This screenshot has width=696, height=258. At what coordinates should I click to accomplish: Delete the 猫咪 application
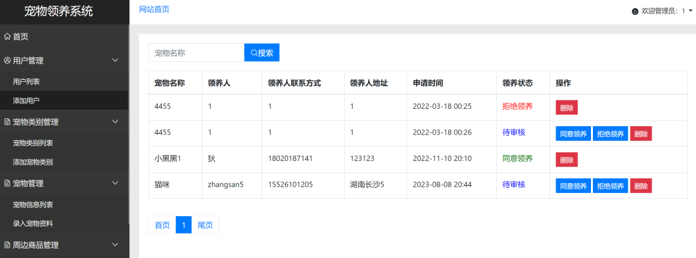pyautogui.click(x=641, y=185)
